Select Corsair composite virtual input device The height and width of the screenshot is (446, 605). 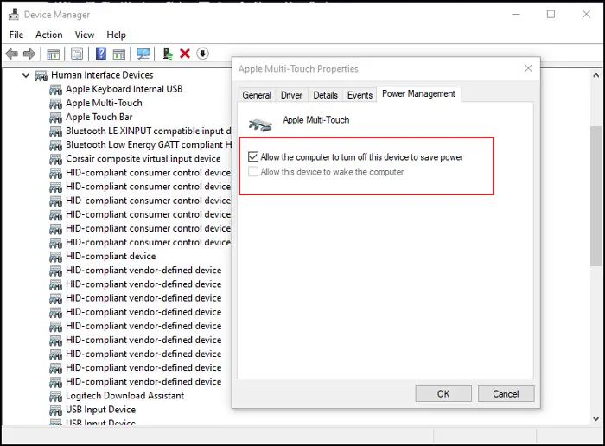pyautogui.click(x=143, y=158)
